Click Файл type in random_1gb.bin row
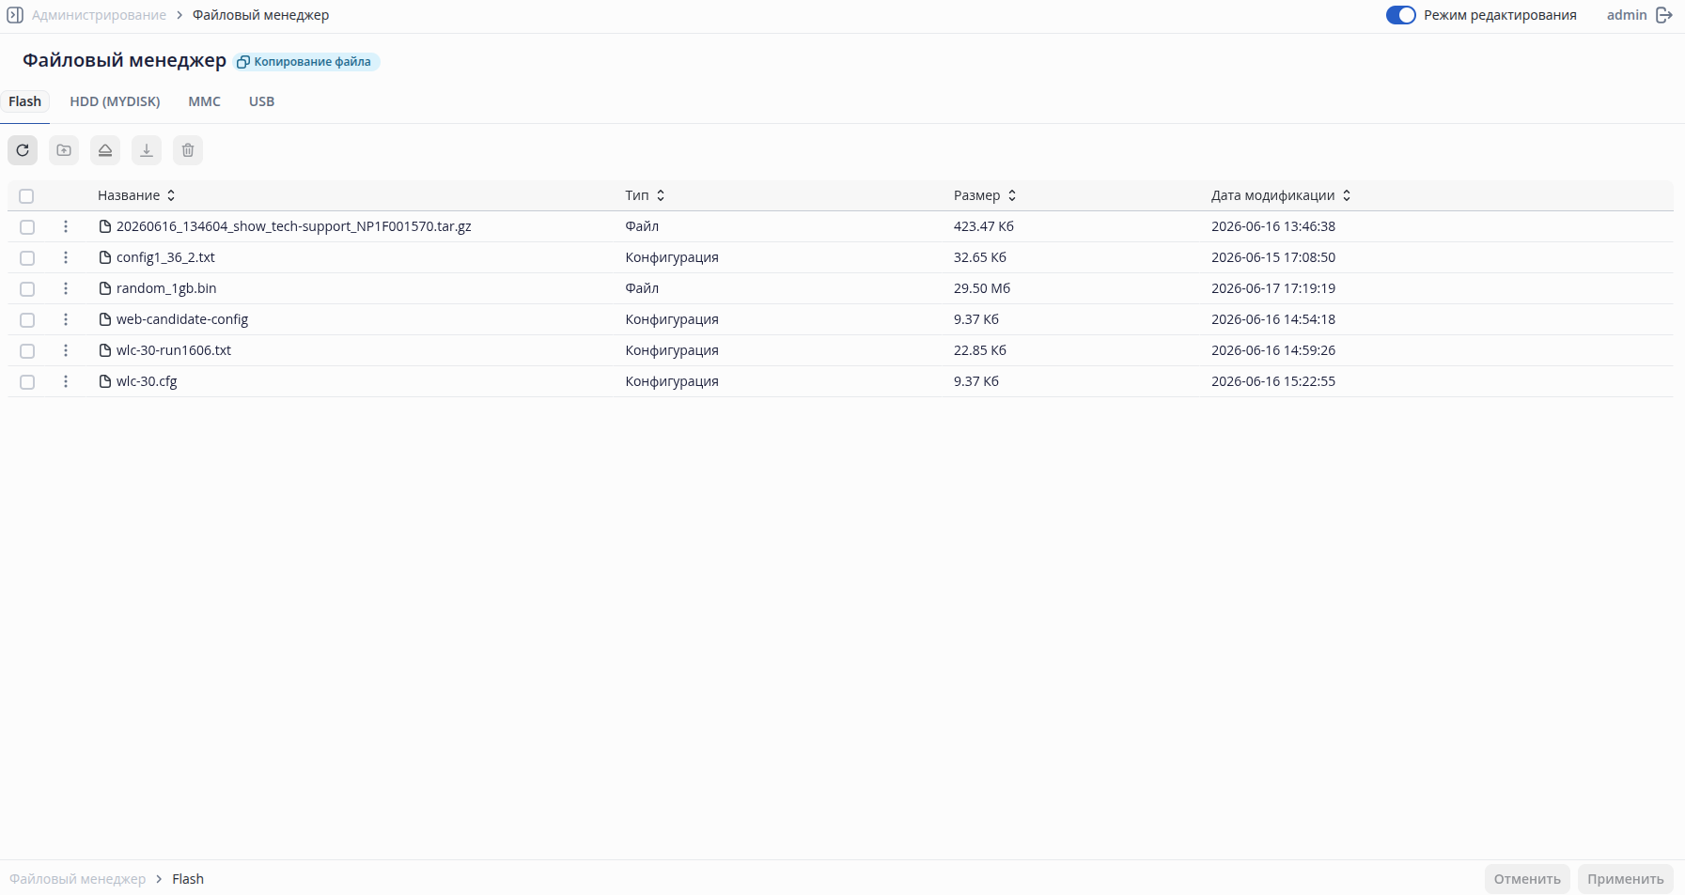 [x=642, y=288]
